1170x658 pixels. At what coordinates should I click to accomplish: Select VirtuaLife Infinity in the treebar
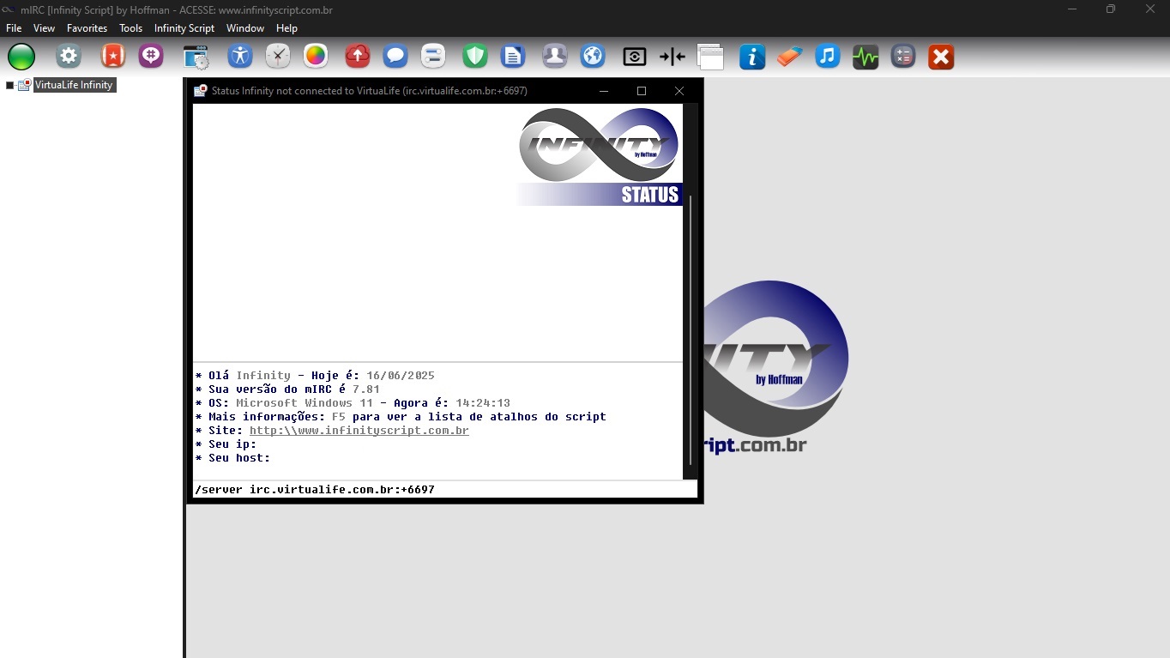point(73,85)
